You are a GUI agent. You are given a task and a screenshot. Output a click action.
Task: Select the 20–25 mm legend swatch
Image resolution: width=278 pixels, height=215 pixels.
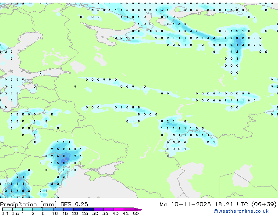point(78,209)
